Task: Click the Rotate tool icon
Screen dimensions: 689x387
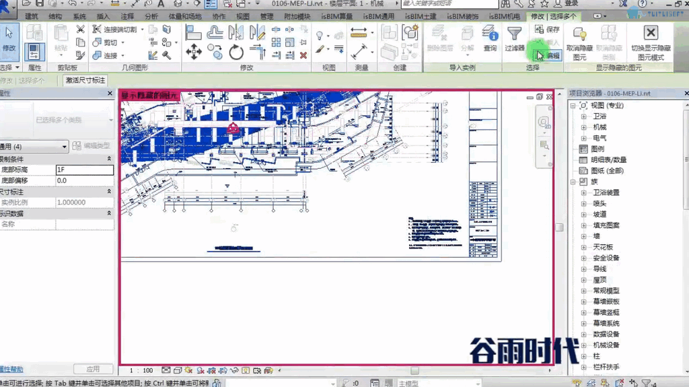Action: [x=236, y=52]
